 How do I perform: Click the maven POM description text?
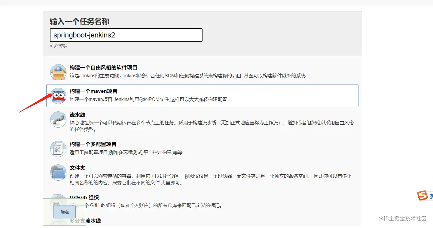(149, 99)
